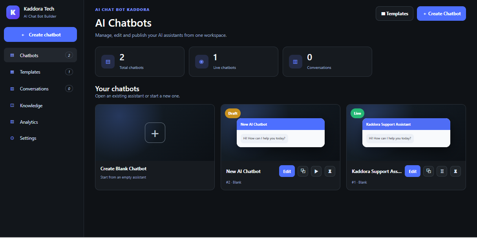Click the Conversations sidebar icon
This screenshot has height=238, width=477.
[x=12, y=89]
